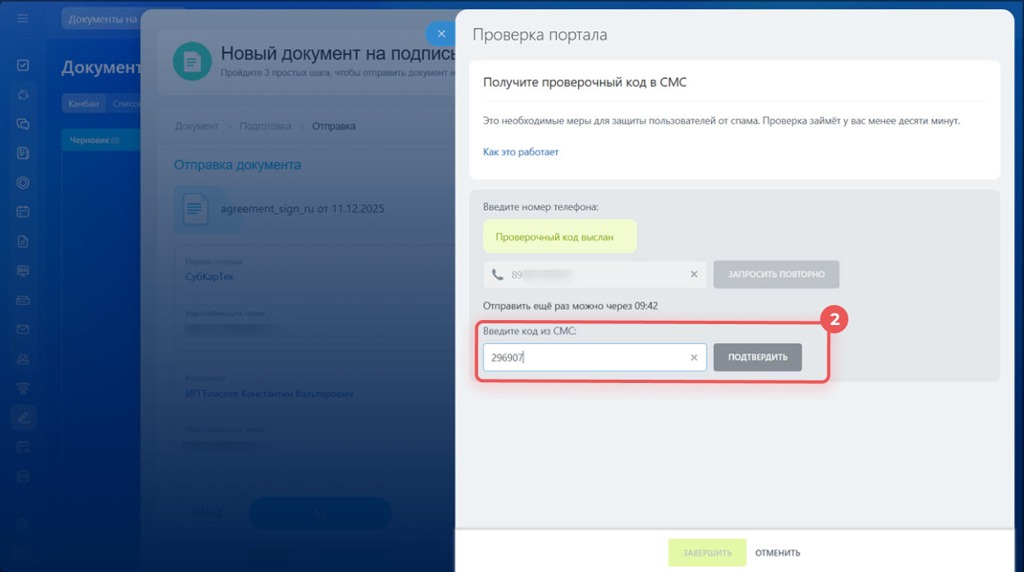Click the Документ breadcrumb step
This screenshot has width=1024, height=572.
pyautogui.click(x=196, y=126)
